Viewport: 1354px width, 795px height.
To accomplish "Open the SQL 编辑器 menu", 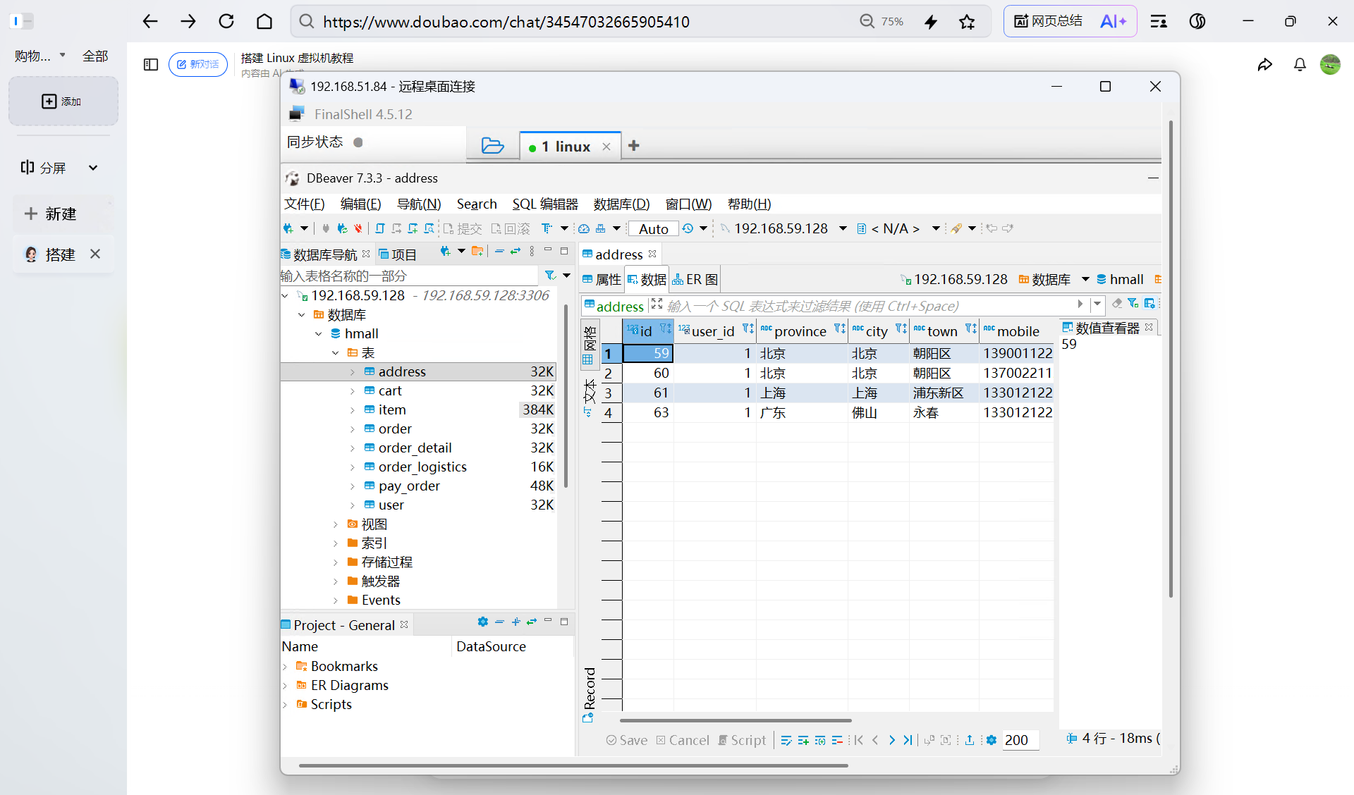I will tap(544, 204).
